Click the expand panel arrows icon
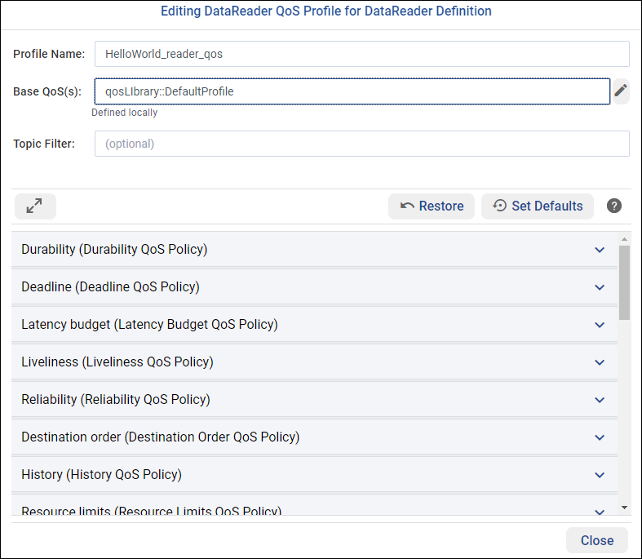The image size is (642, 559). 35,206
